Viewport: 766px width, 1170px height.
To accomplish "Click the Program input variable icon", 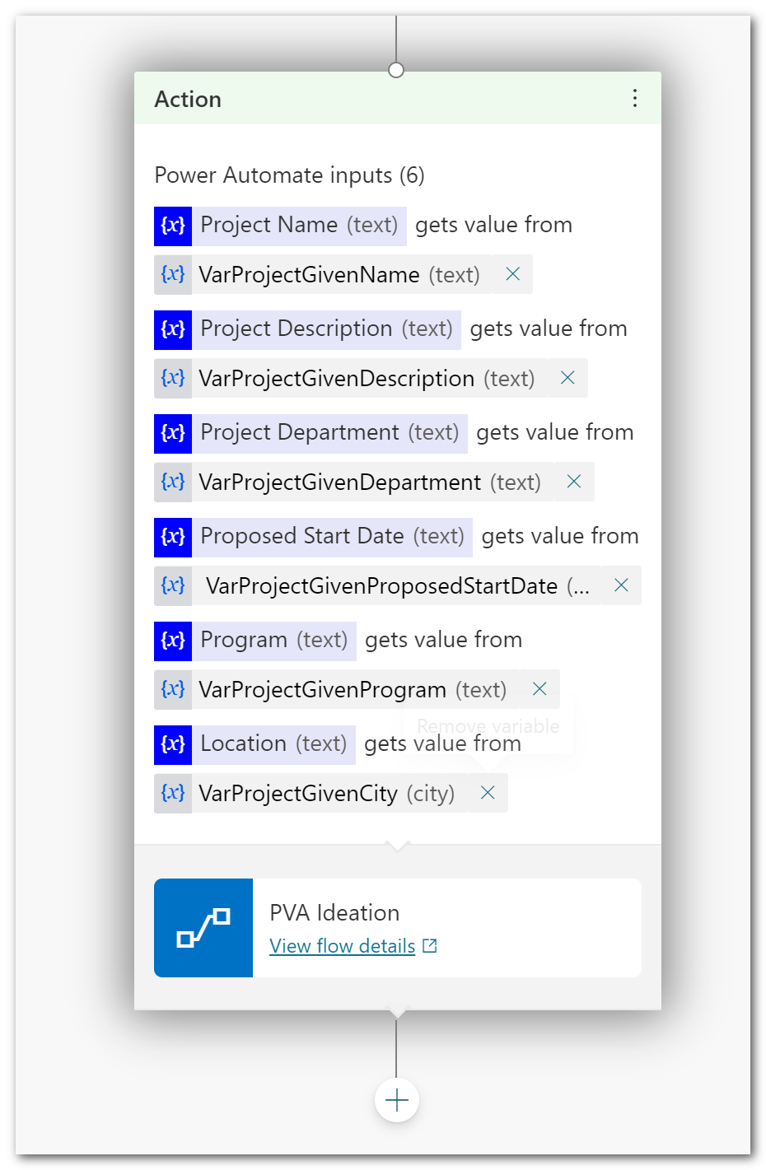I will point(173,641).
